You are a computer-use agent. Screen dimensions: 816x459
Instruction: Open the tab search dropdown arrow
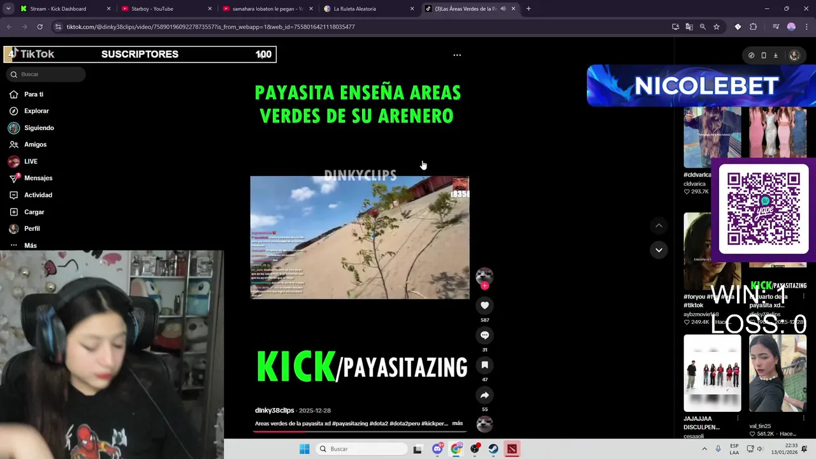tap(8, 9)
